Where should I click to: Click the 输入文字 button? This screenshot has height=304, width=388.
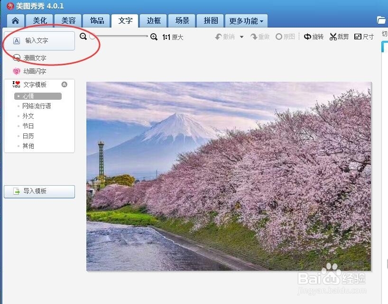[x=38, y=41]
